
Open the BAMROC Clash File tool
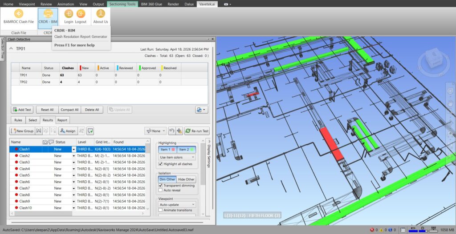click(19, 16)
